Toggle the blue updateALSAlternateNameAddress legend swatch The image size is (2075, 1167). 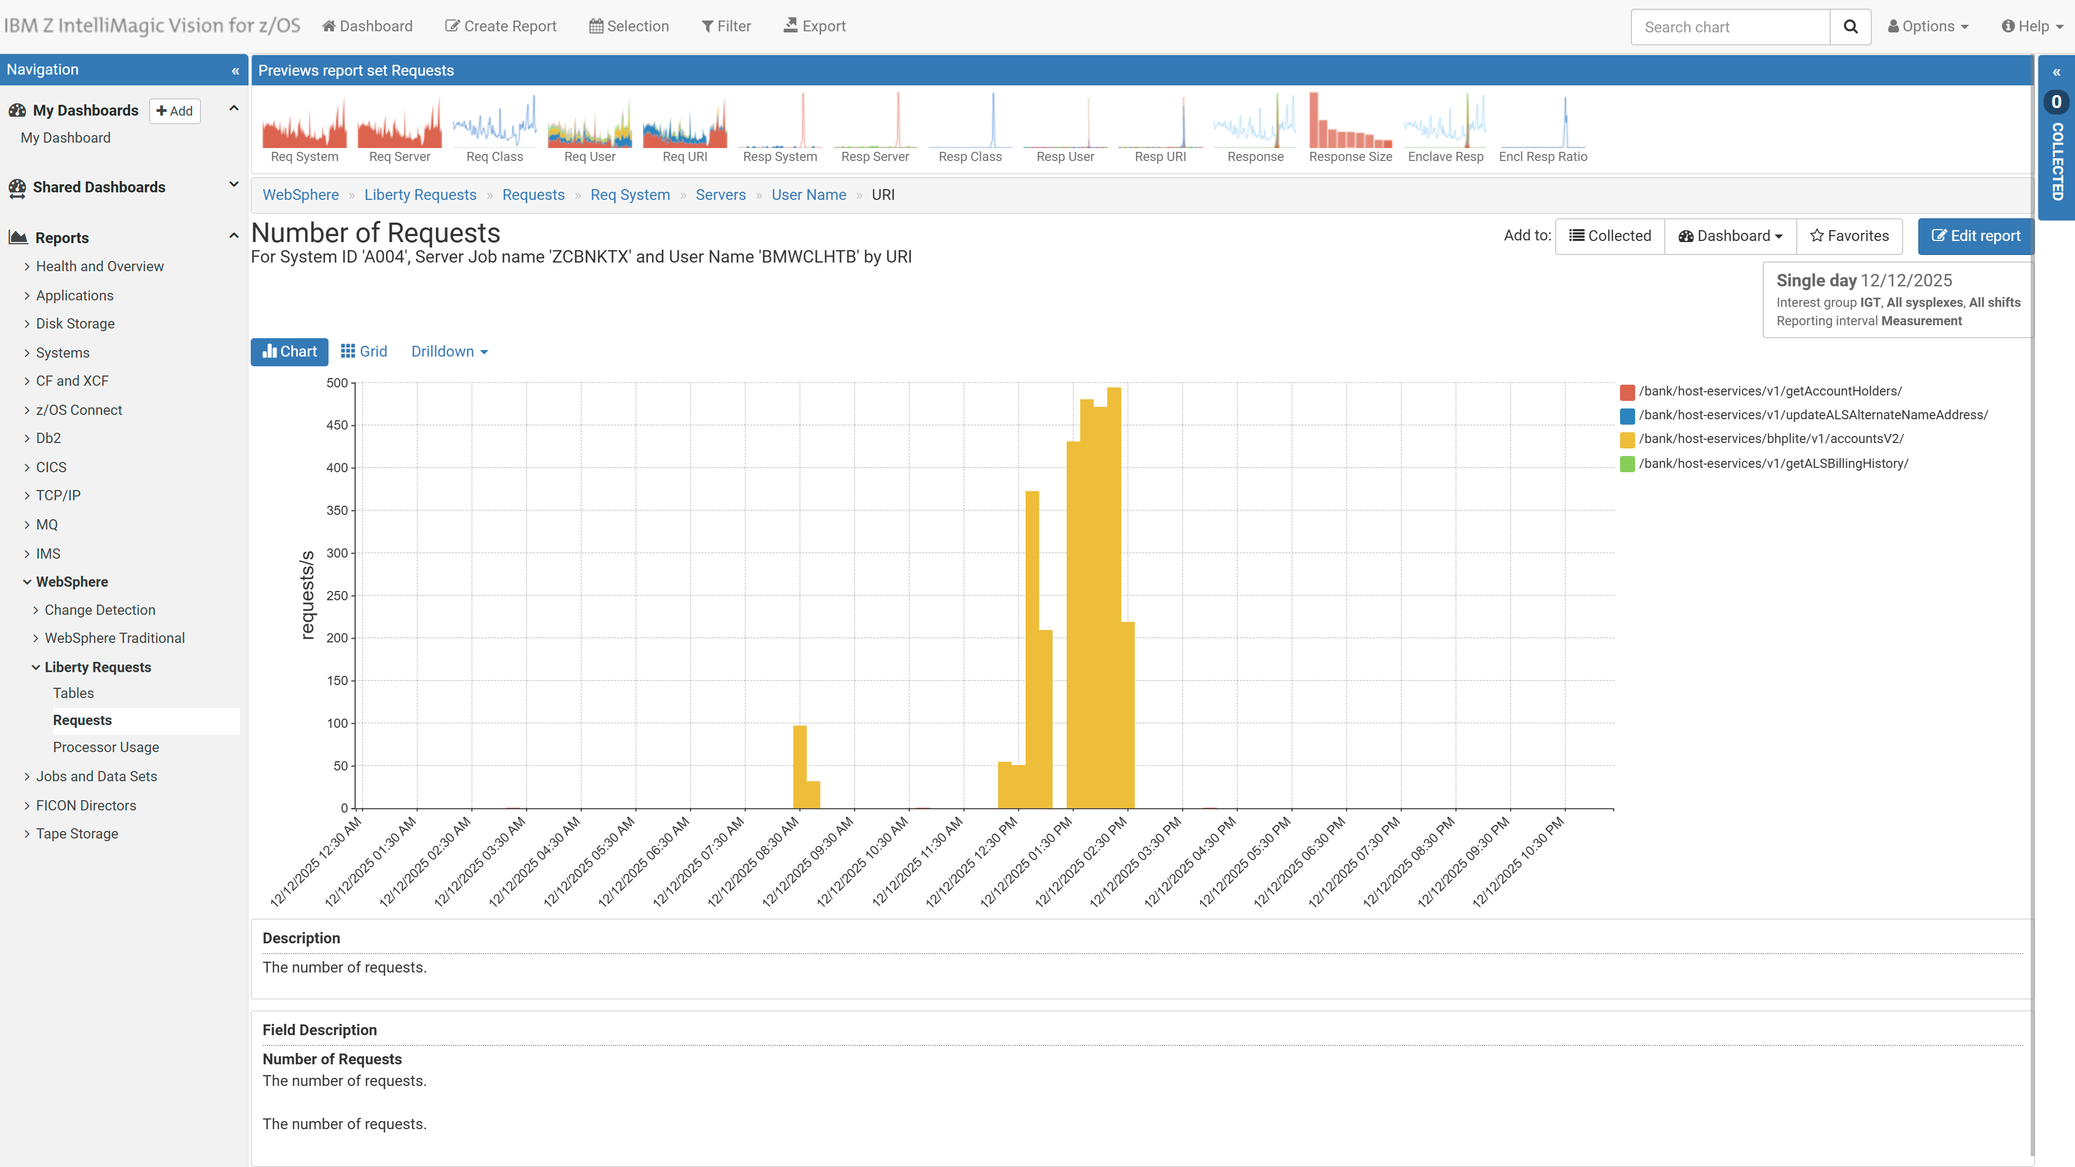point(1627,415)
